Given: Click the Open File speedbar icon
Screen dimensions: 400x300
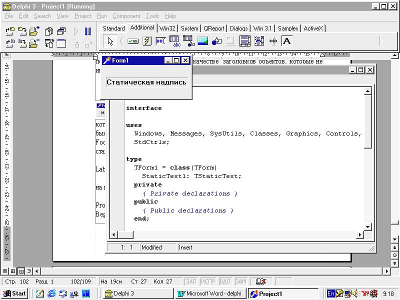Looking at the screenshot, I should 10,43.
